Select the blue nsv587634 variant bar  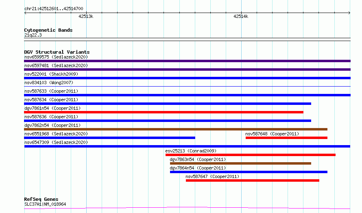point(168,104)
